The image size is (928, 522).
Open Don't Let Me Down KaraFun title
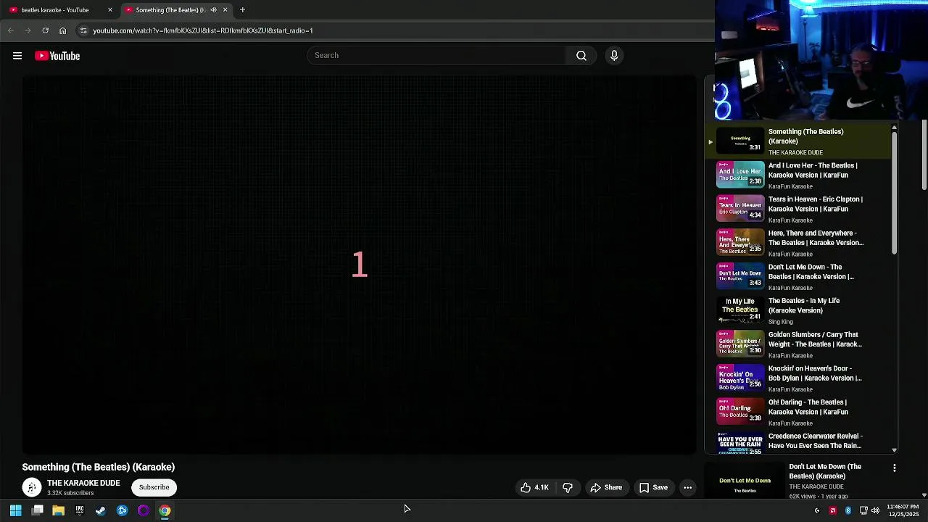pyautogui.click(x=811, y=272)
